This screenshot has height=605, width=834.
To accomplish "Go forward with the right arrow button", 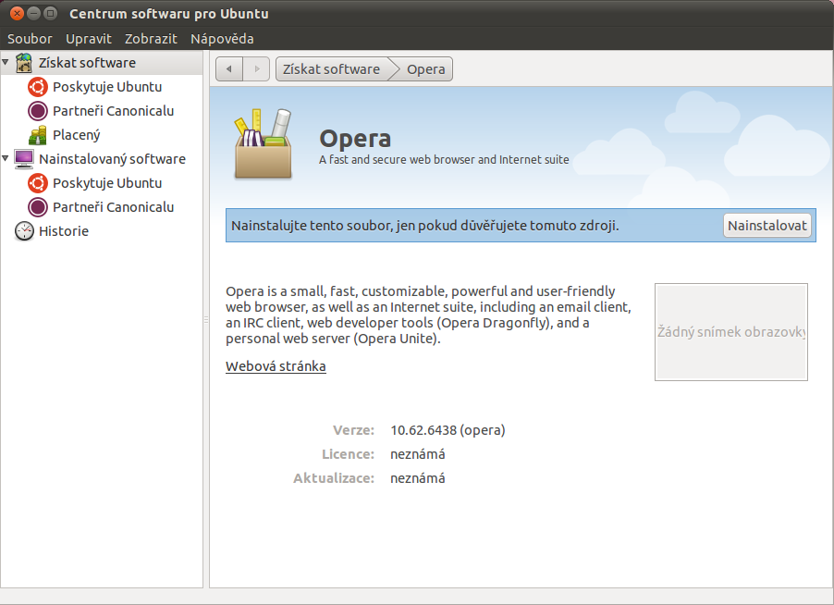I will tap(256, 69).
